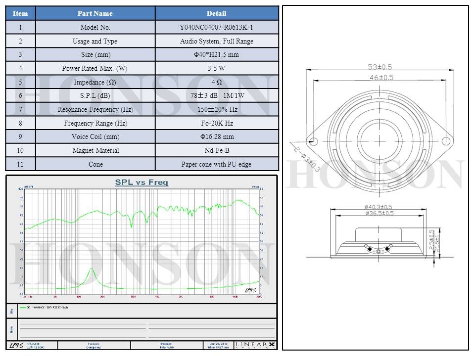Click the green legend line in the Map row
The width and height of the screenshot is (475, 356).
pyautogui.click(x=22, y=307)
